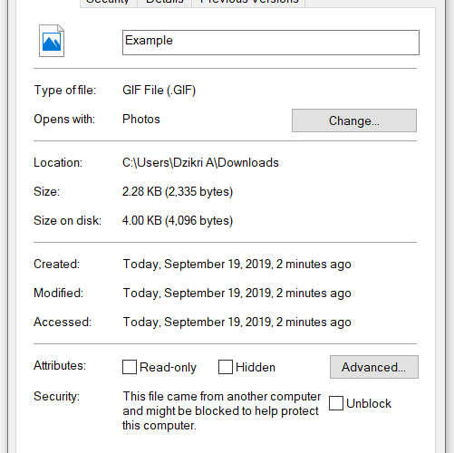Click the Accessed date value
Screen dimensions: 454x453
point(237,323)
